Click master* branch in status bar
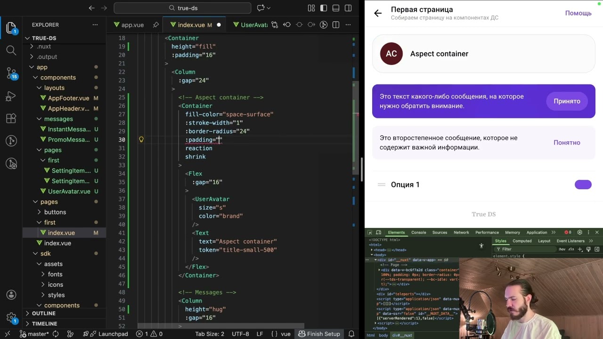 (x=34, y=334)
